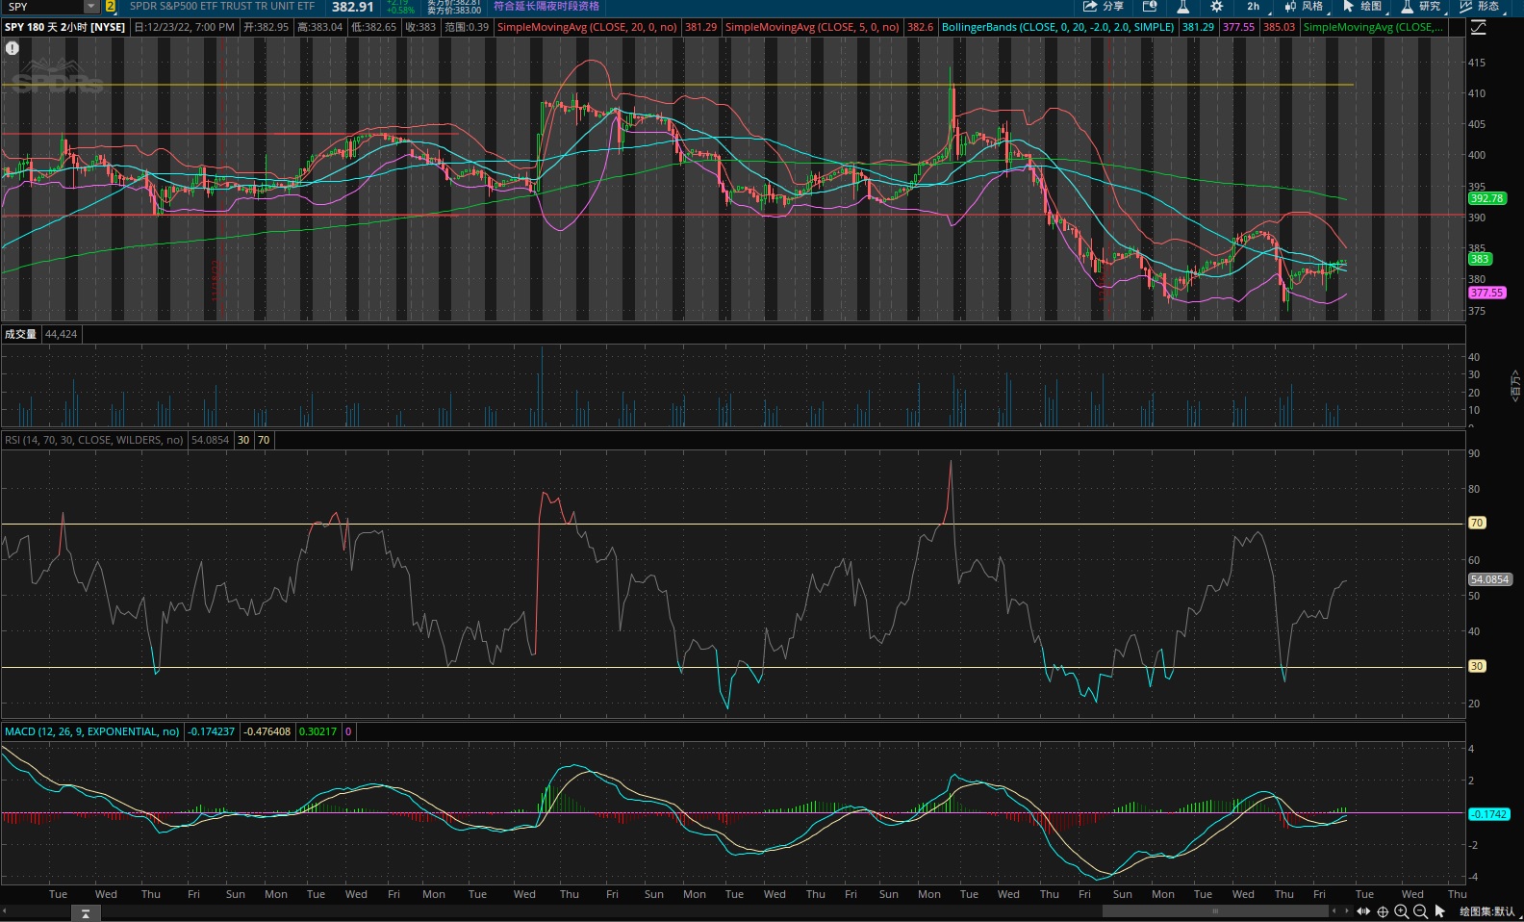Viewport: 1524px width, 922px height.
Task: Click the RSI value 54.0854 in header
Action: coord(210,440)
